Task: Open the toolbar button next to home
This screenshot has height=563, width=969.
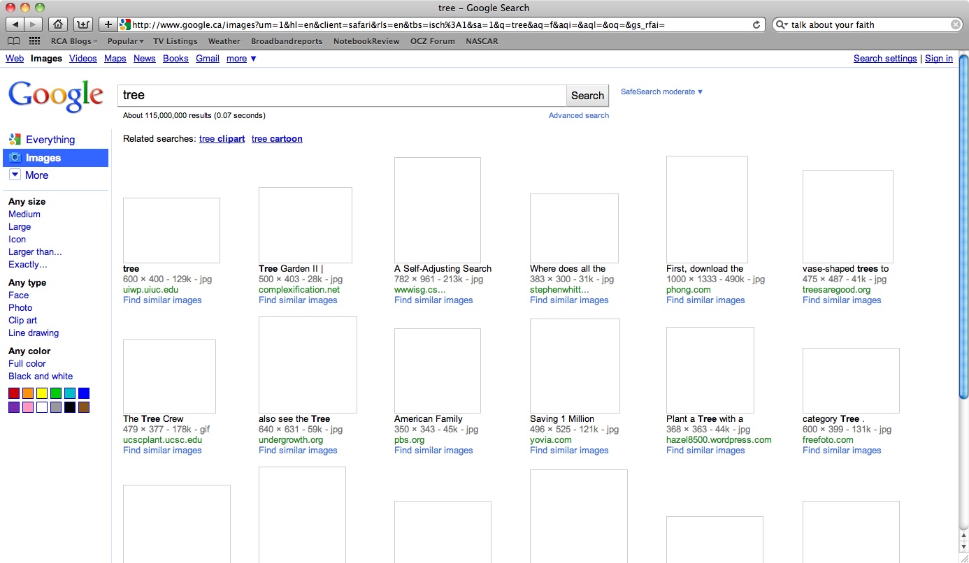Action: [x=83, y=24]
